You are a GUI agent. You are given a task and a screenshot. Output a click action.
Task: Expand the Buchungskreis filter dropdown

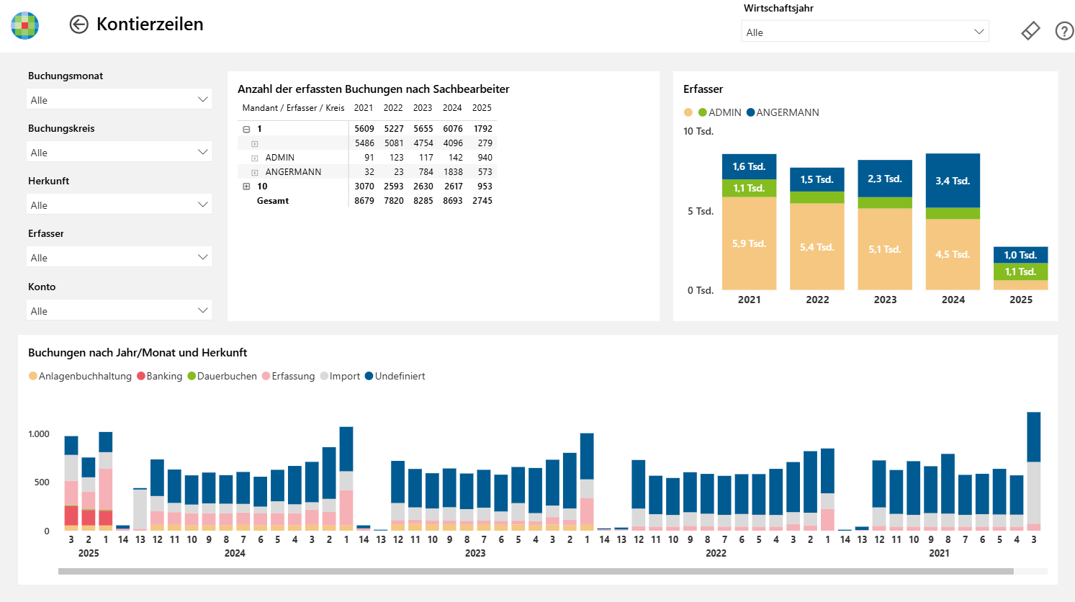click(x=120, y=152)
